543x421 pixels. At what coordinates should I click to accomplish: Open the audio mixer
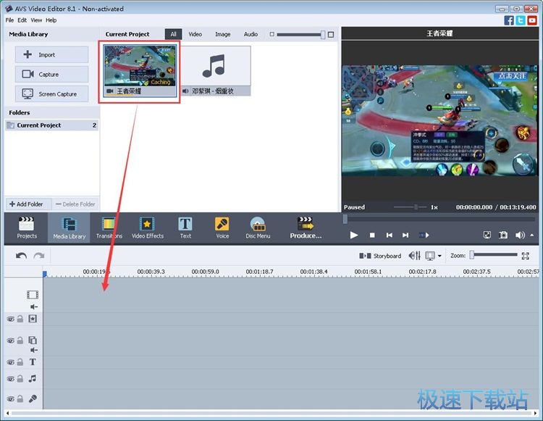pyautogui.click(x=414, y=256)
